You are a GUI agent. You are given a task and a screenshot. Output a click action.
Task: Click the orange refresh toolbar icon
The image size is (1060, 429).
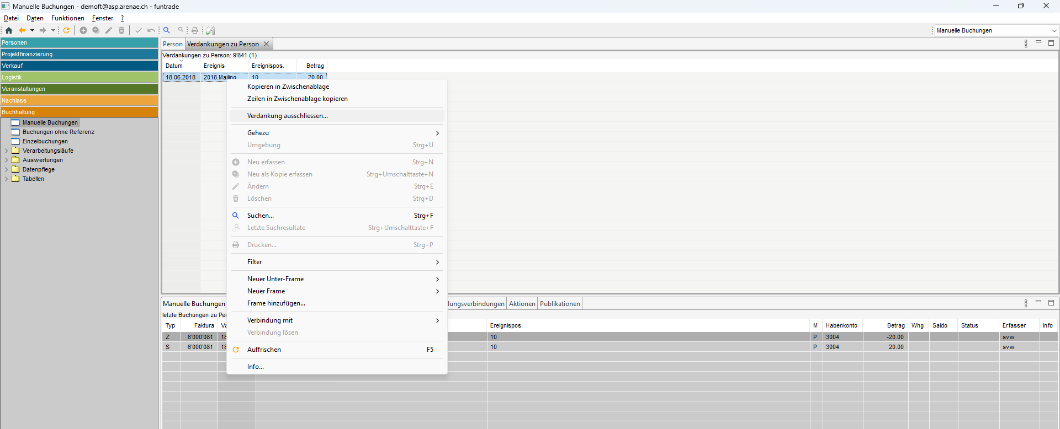pos(66,30)
